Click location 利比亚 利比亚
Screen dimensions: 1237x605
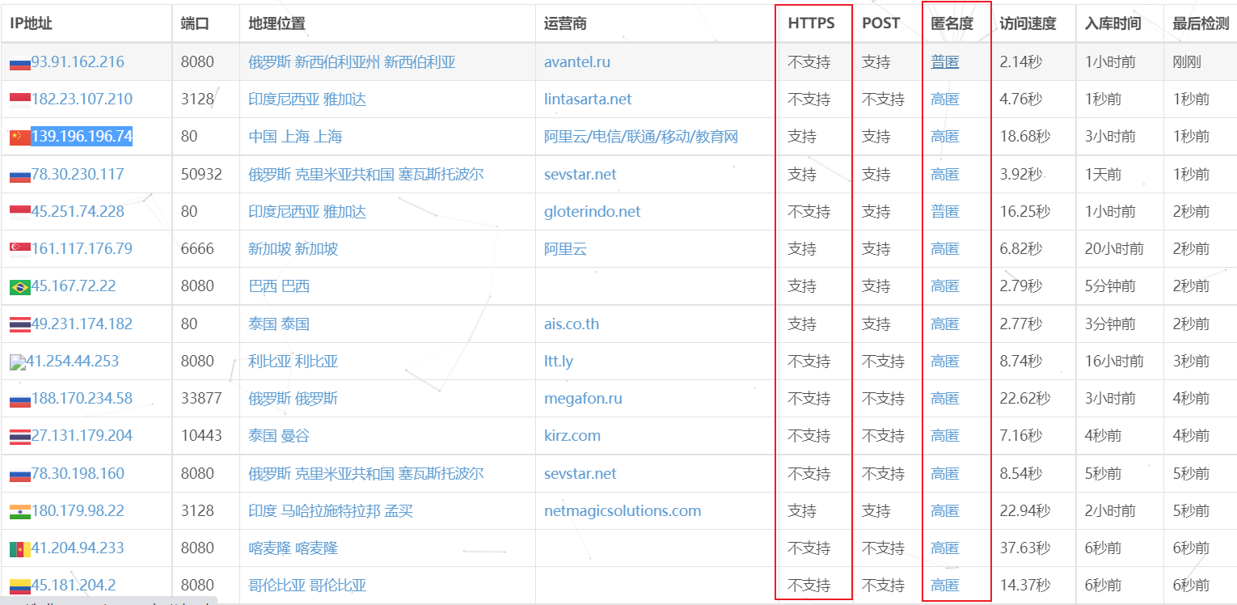(293, 361)
